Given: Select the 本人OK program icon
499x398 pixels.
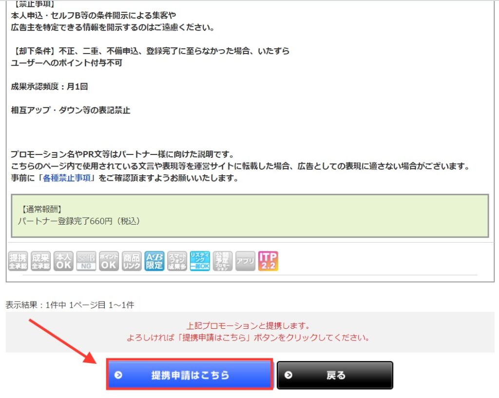Looking at the screenshot, I should [x=63, y=261].
